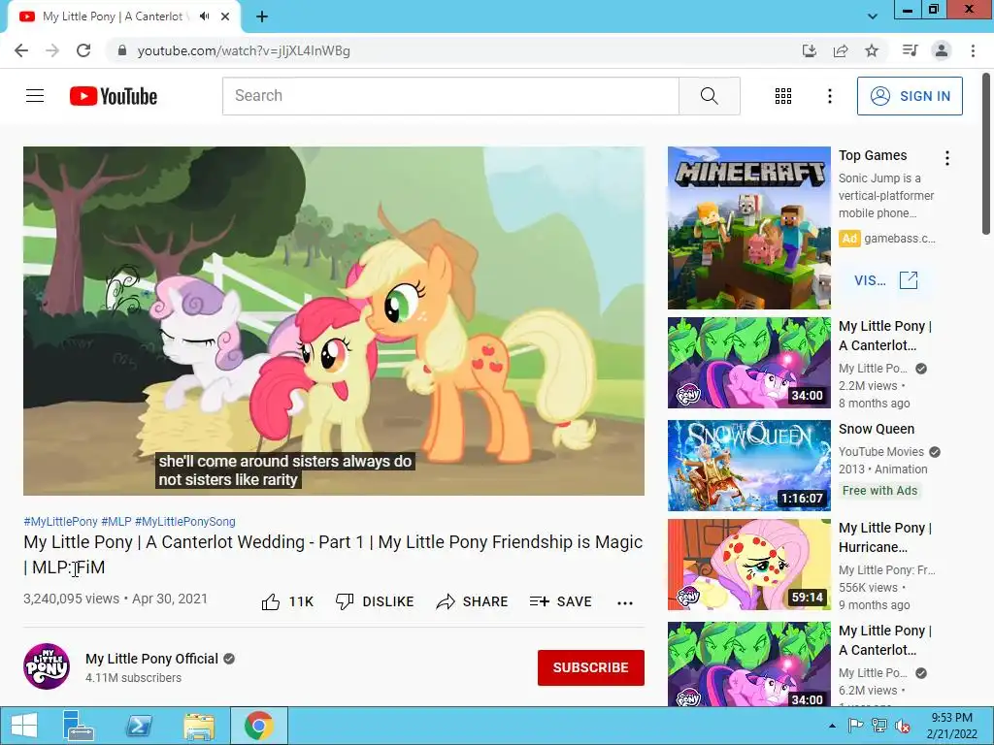
Task: Open a new Chrome tab
Action: [262, 16]
